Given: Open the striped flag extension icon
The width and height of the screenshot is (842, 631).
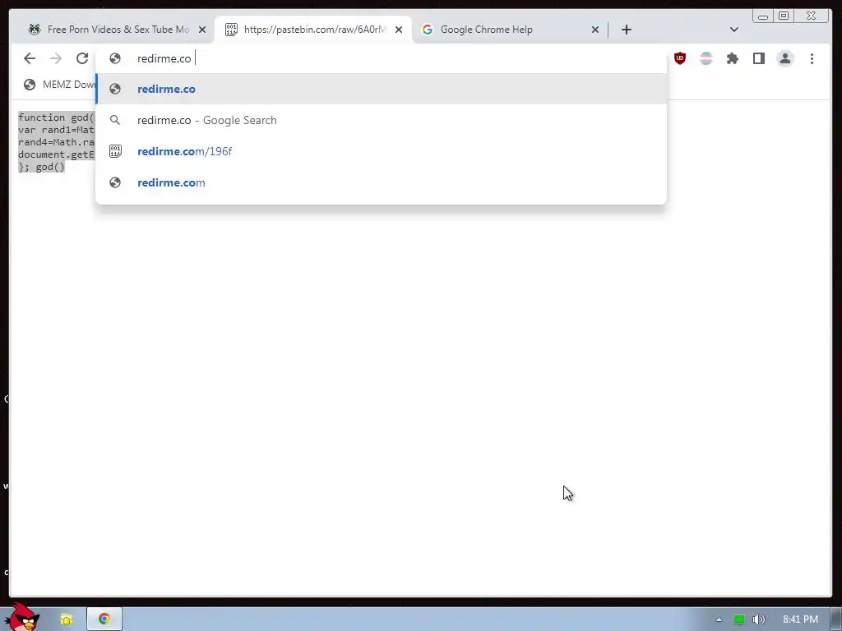Looking at the screenshot, I should (706, 58).
